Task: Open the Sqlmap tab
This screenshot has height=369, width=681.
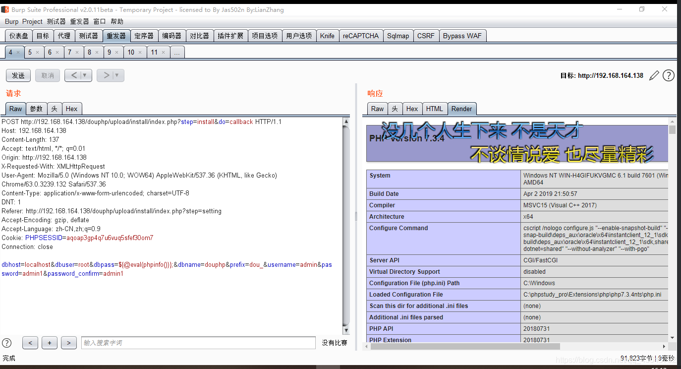Action: click(398, 36)
